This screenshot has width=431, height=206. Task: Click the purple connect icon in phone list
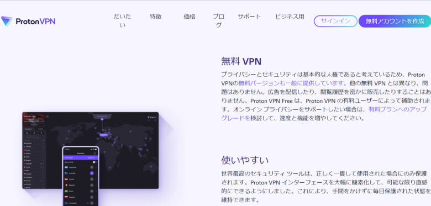tap(92, 173)
